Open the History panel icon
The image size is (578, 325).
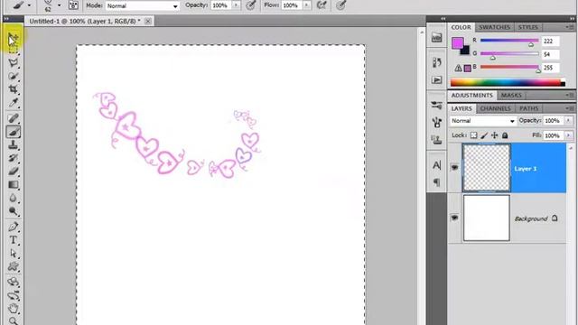click(437, 62)
